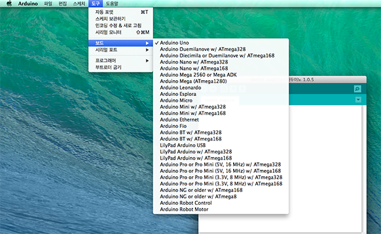Select Pro Mini (5V, 16 MHz) w/ ATmega168

(221, 171)
